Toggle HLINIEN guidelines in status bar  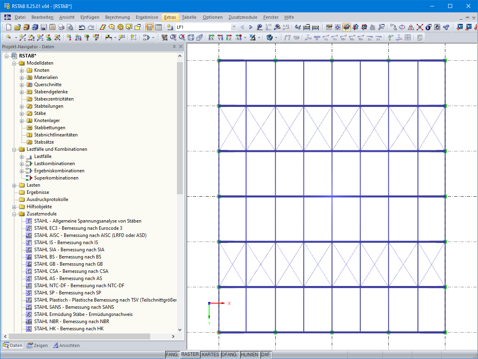click(250, 354)
